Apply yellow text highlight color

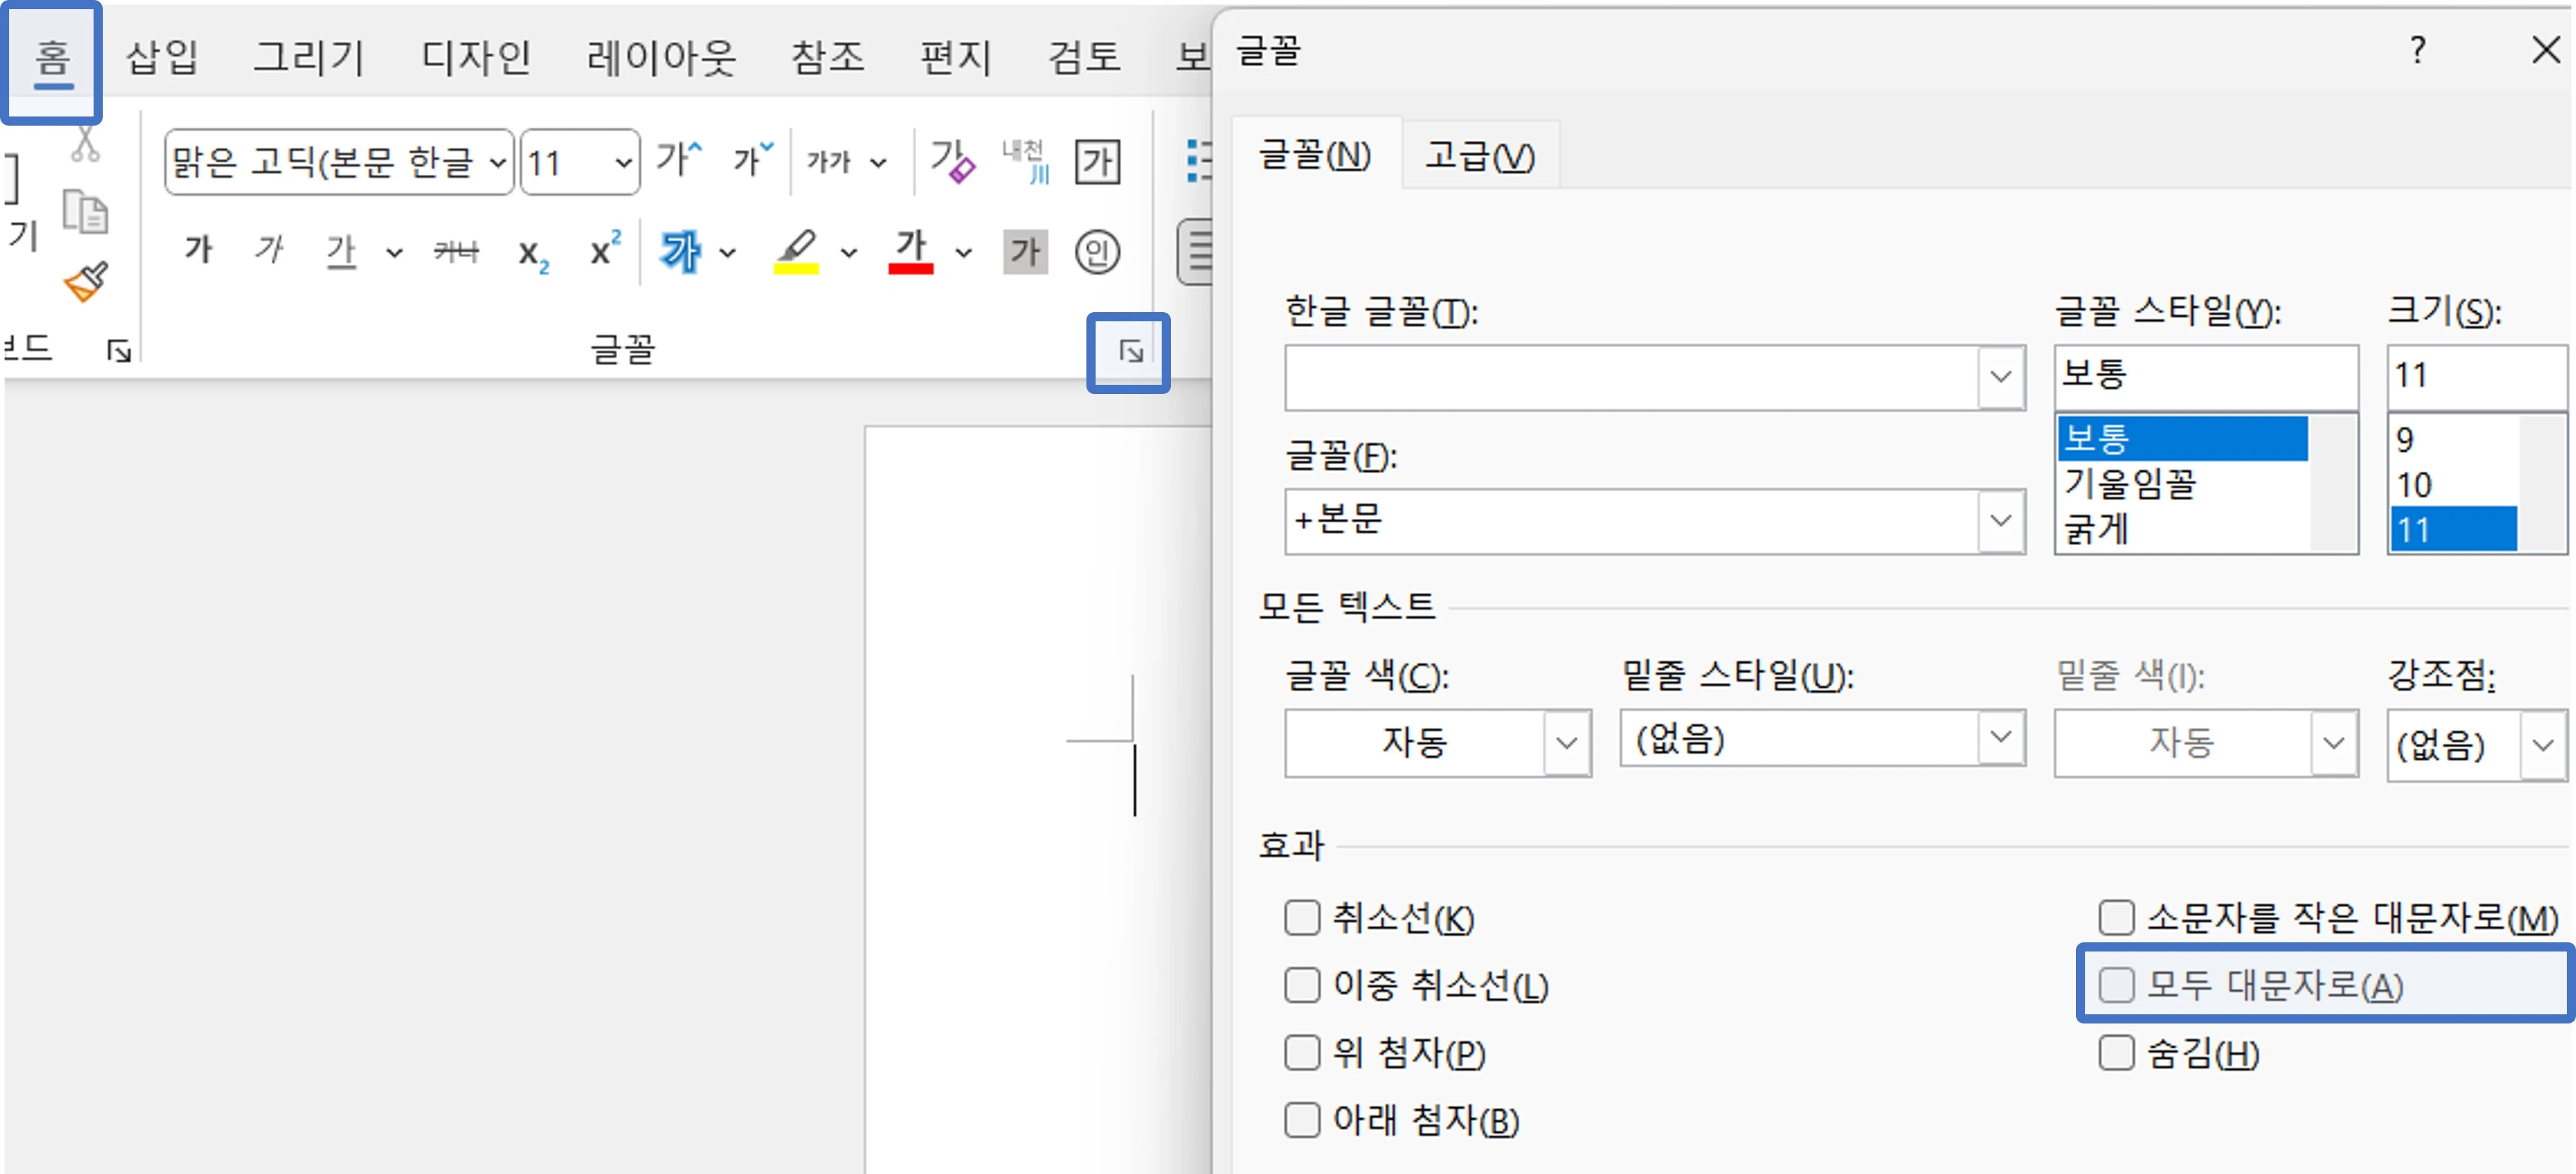pyautogui.click(x=797, y=251)
